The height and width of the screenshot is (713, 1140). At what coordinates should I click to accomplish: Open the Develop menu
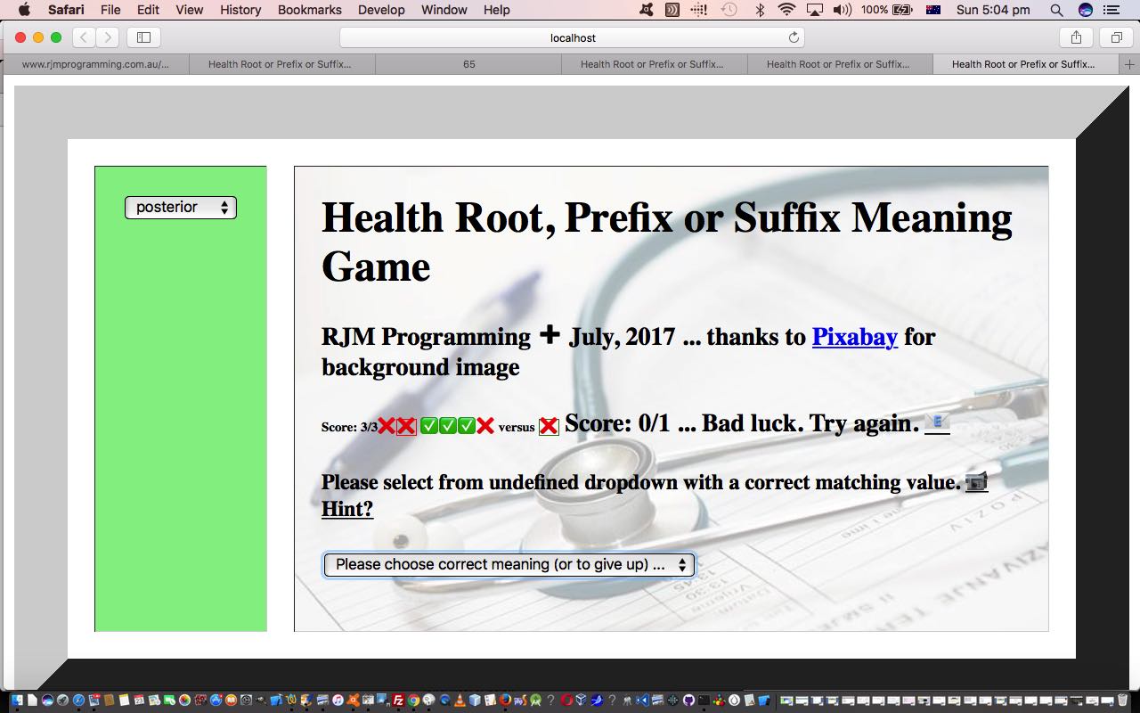click(380, 10)
